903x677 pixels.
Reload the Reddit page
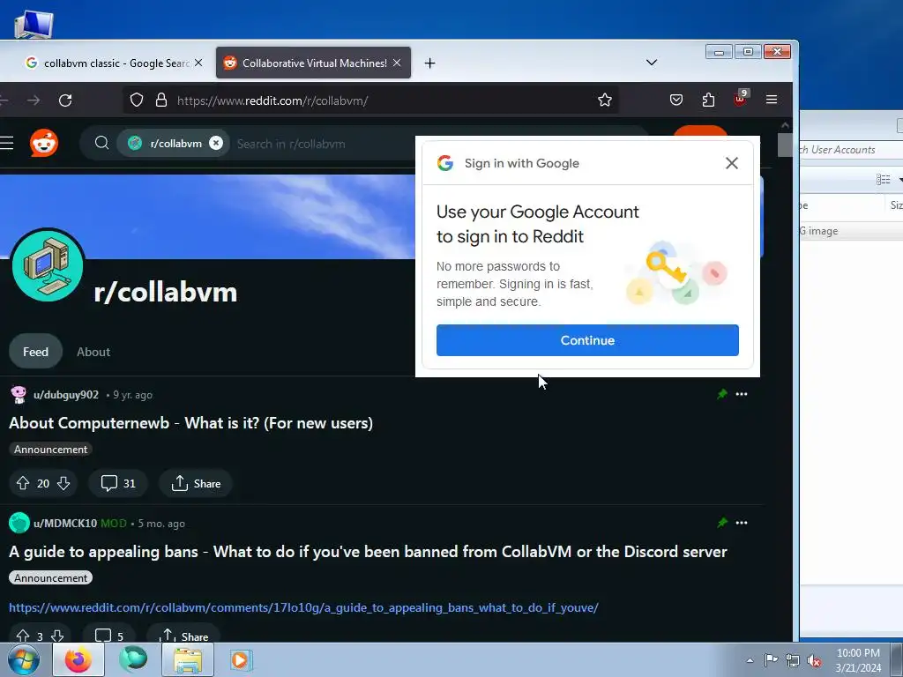point(65,100)
